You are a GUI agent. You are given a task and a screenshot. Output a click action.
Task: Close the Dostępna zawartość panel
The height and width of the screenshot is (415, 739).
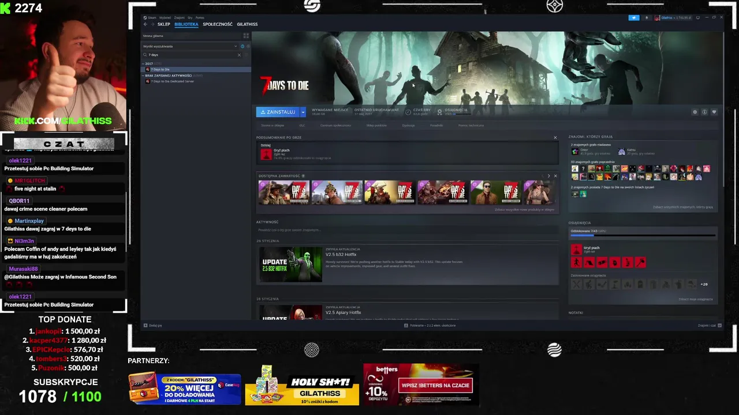pos(555,176)
